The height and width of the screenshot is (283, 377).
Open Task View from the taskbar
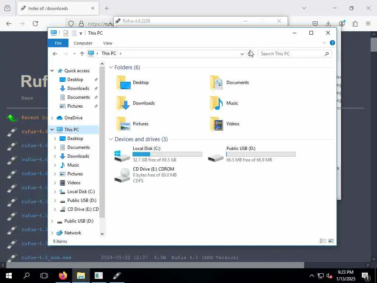pyautogui.click(x=44, y=276)
